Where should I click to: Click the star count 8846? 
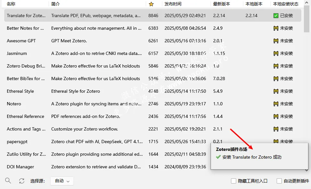[x=153, y=16]
